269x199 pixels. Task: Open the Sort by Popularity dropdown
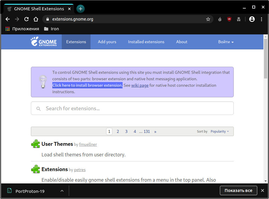click(219, 131)
